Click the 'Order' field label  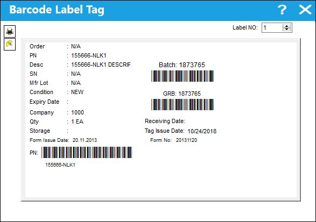[37, 46]
